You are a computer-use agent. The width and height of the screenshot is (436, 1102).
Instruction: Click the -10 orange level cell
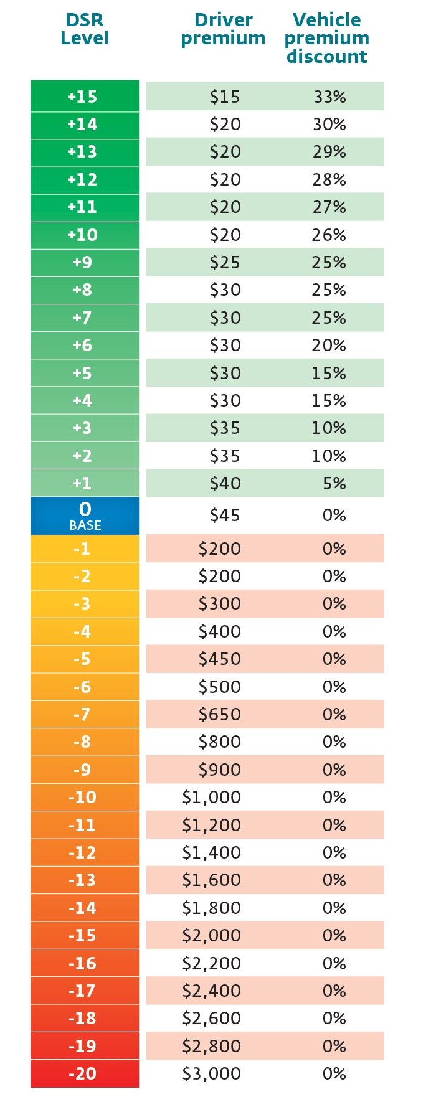pyautogui.click(x=85, y=797)
